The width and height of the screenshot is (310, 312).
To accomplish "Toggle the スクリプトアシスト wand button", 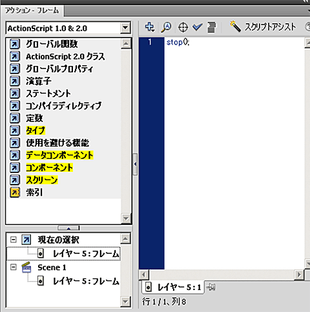I will (263, 27).
